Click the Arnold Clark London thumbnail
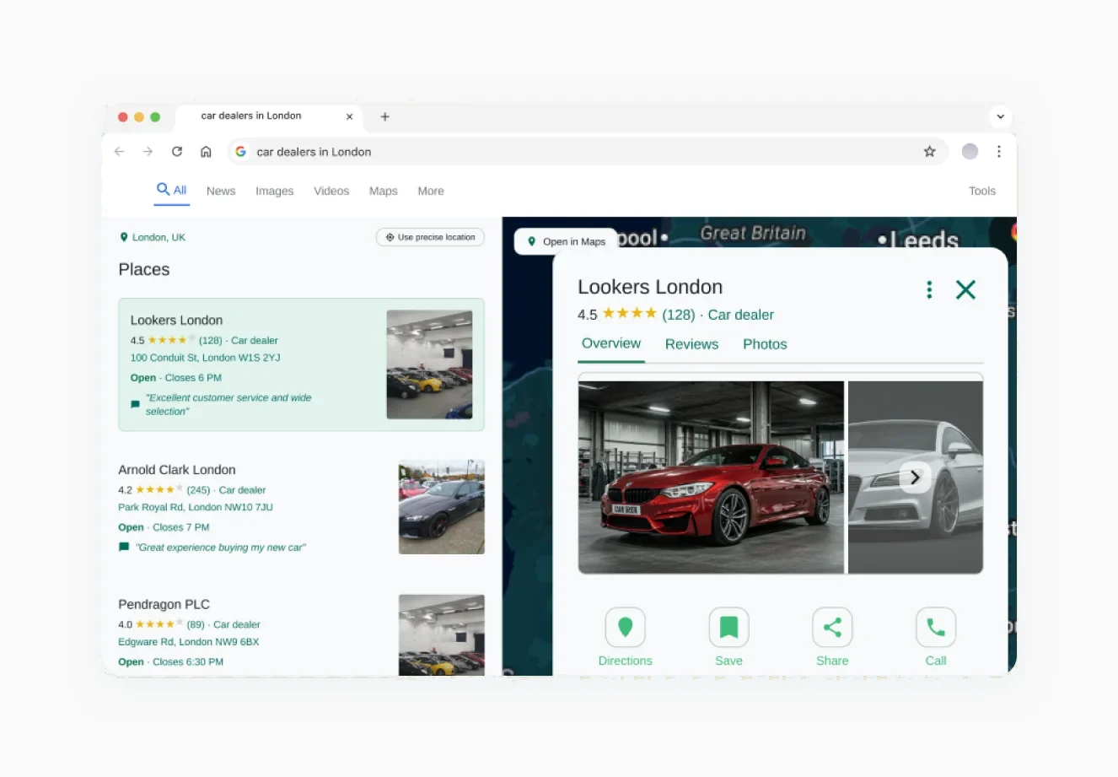 (x=442, y=506)
